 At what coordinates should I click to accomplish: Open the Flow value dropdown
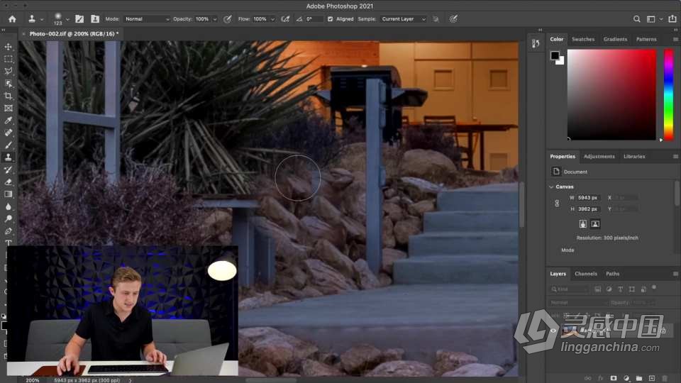click(272, 19)
